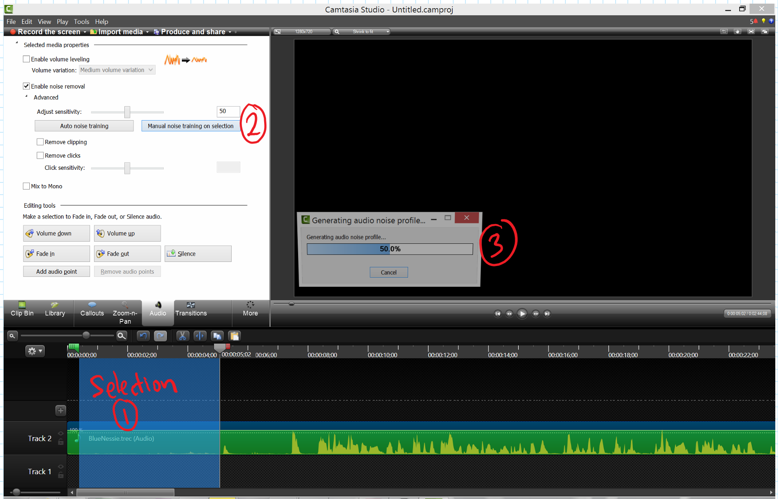The image size is (778, 499).
Task: Open the Tools menu
Action: 81,22
